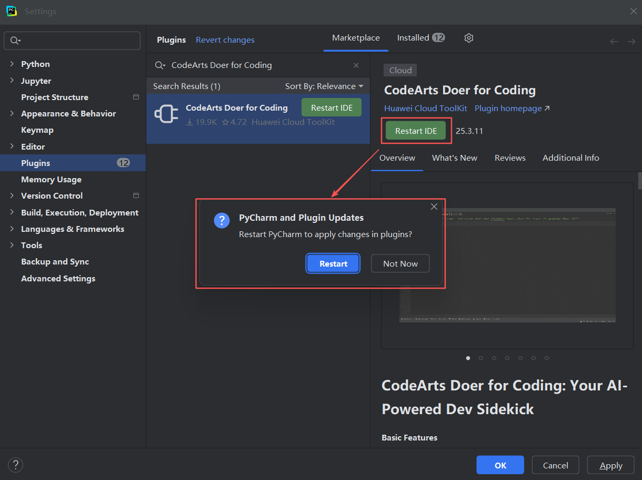Click Restart in the update dialog
This screenshot has height=480, width=642.
pos(333,263)
